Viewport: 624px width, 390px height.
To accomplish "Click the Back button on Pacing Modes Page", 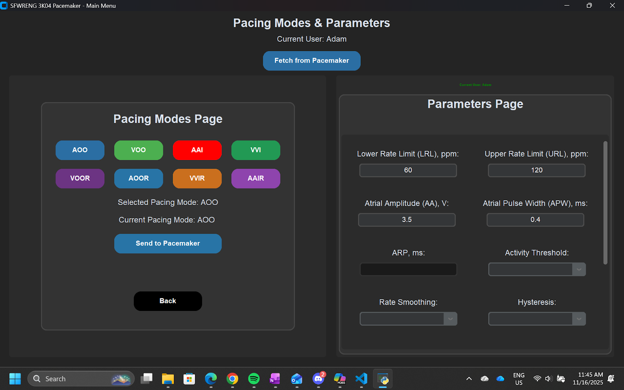I will [x=168, y=301].
